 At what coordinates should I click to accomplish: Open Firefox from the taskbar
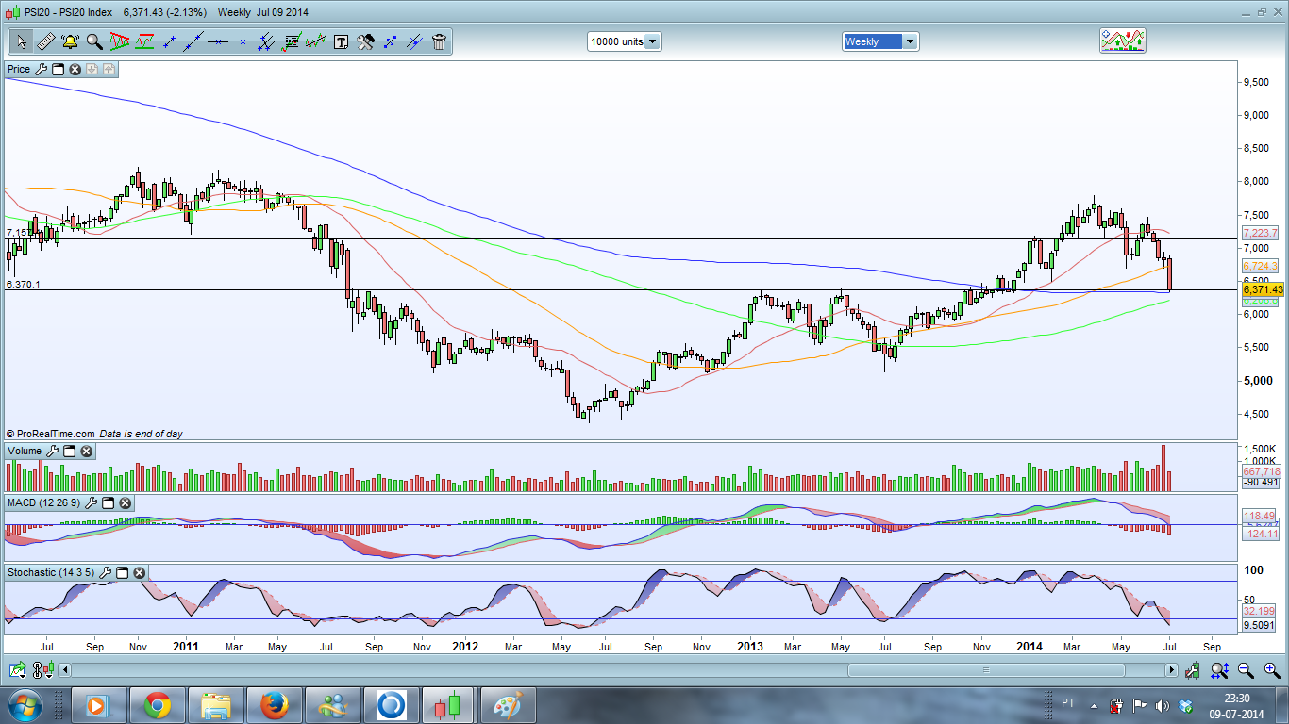274,704
